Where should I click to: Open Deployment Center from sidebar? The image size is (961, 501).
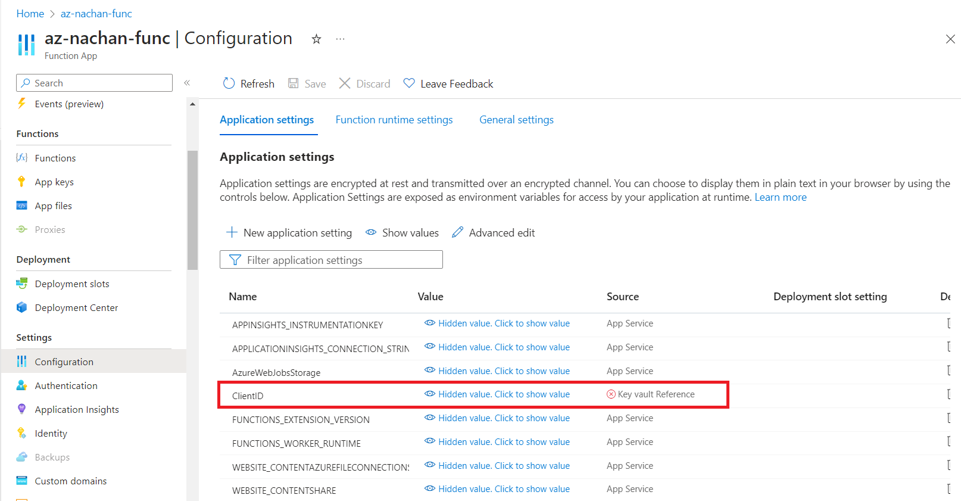click(76, 308)
